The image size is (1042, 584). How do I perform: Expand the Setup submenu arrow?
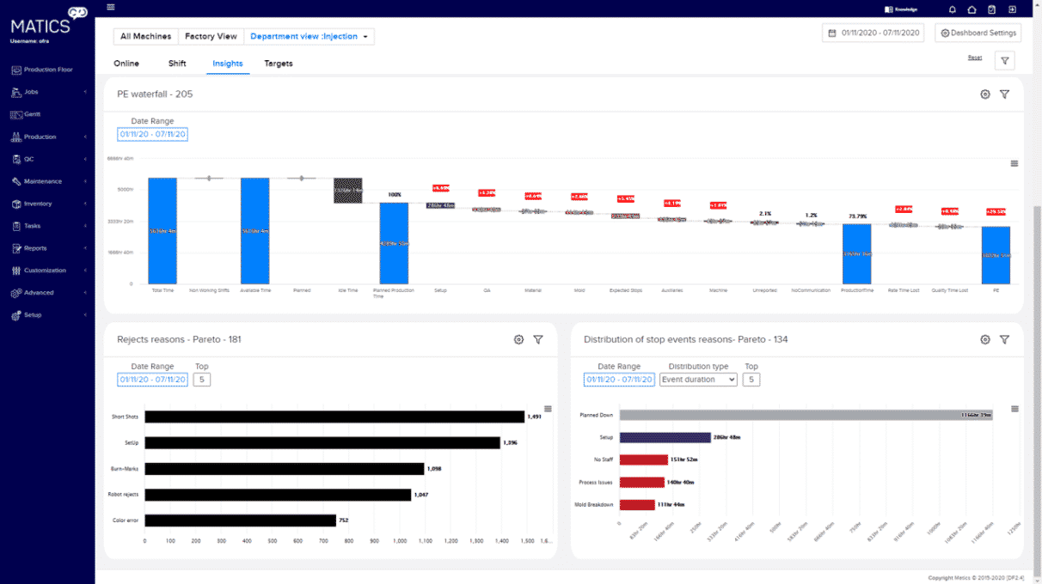point(84,315)
